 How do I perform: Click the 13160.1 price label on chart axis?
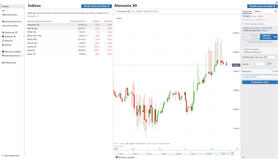[236, 65]
